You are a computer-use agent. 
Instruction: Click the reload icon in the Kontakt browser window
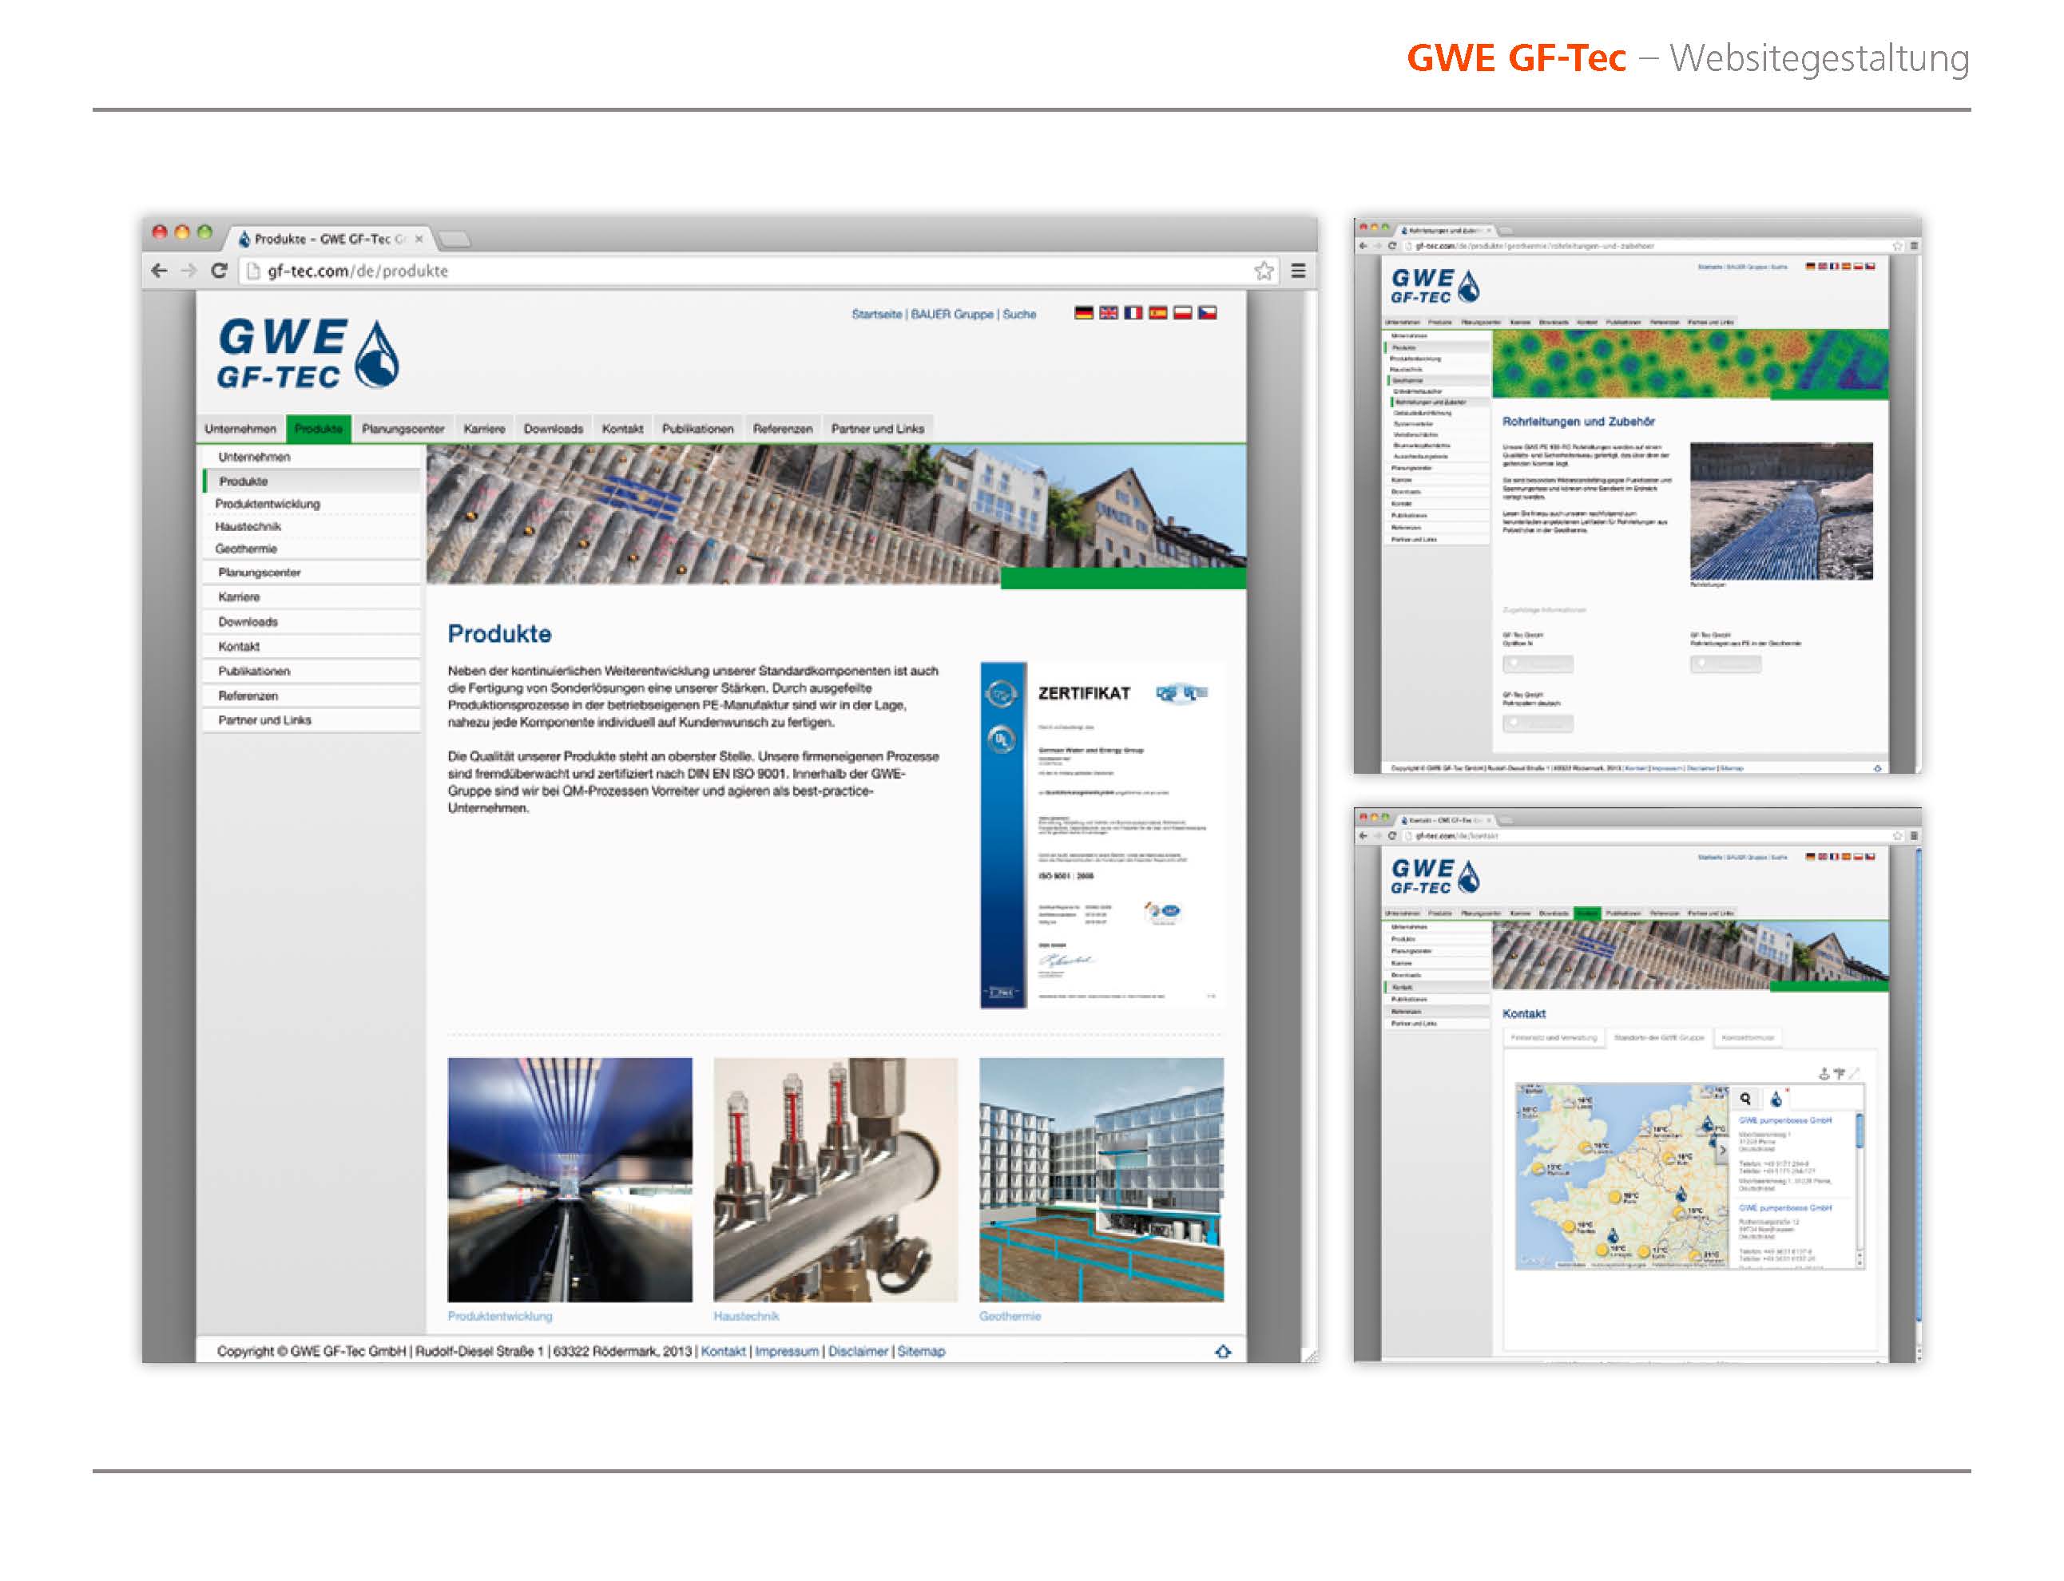pyautogui.click(x=1392, y=836)
